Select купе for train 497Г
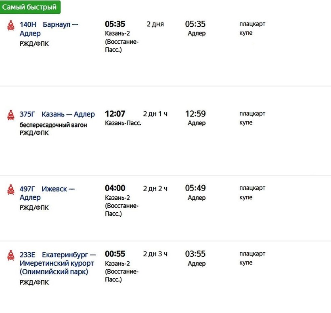This screenshot has width=331, height=313. click(x=246, y=197)
